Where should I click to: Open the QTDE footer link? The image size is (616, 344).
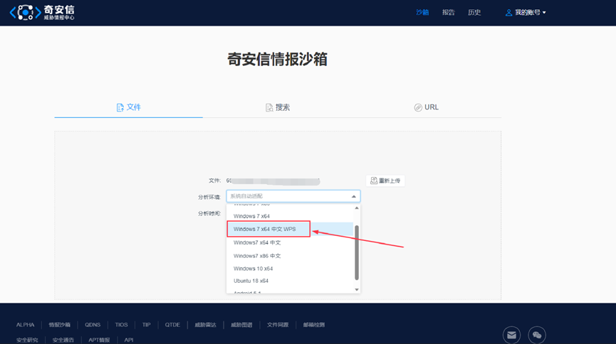pyautogui.click(x=172, y=325)
